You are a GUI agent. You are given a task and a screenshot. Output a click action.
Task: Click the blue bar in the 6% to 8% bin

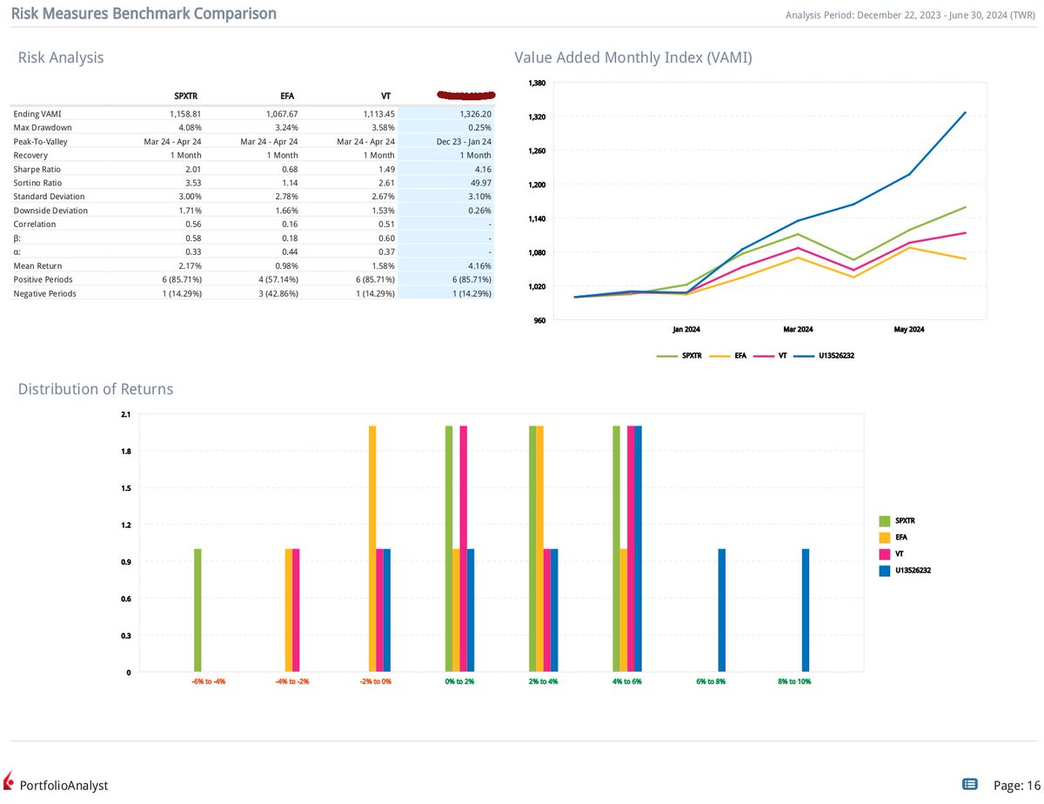[x=722, y=610]
